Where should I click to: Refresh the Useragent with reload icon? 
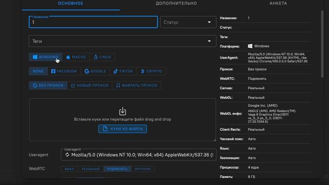67,155
